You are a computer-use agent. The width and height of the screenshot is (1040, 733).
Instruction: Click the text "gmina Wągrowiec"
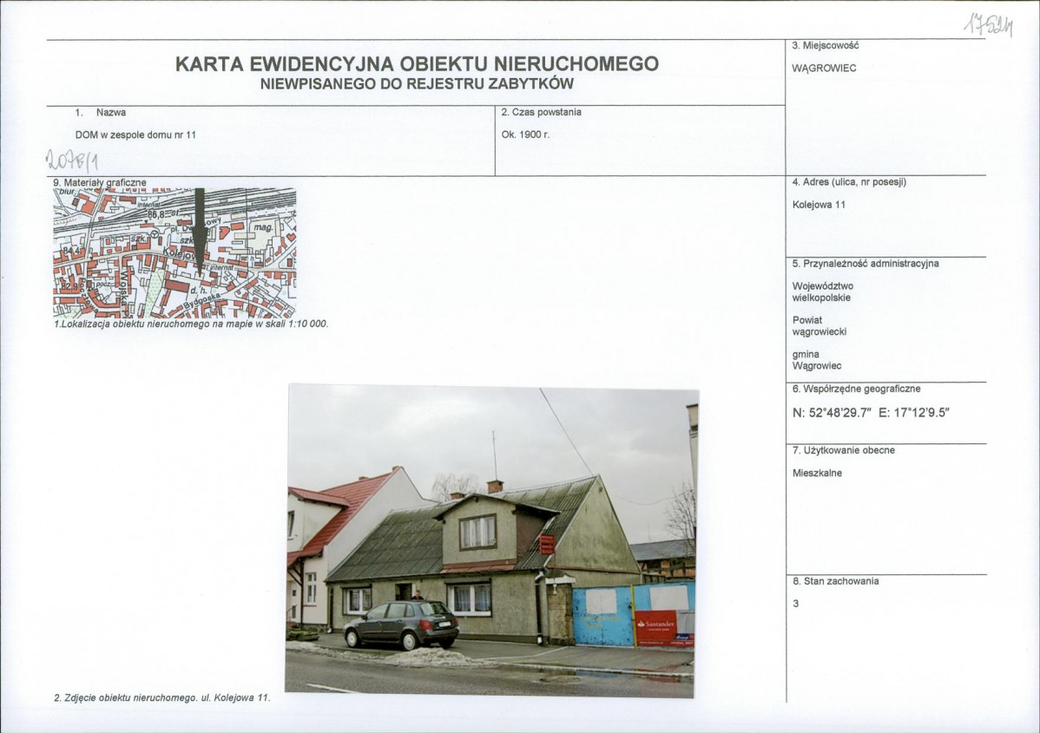(817, 360)
